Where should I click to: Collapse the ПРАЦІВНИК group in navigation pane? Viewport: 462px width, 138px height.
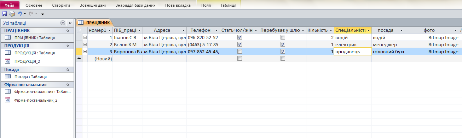click(68, 31)
